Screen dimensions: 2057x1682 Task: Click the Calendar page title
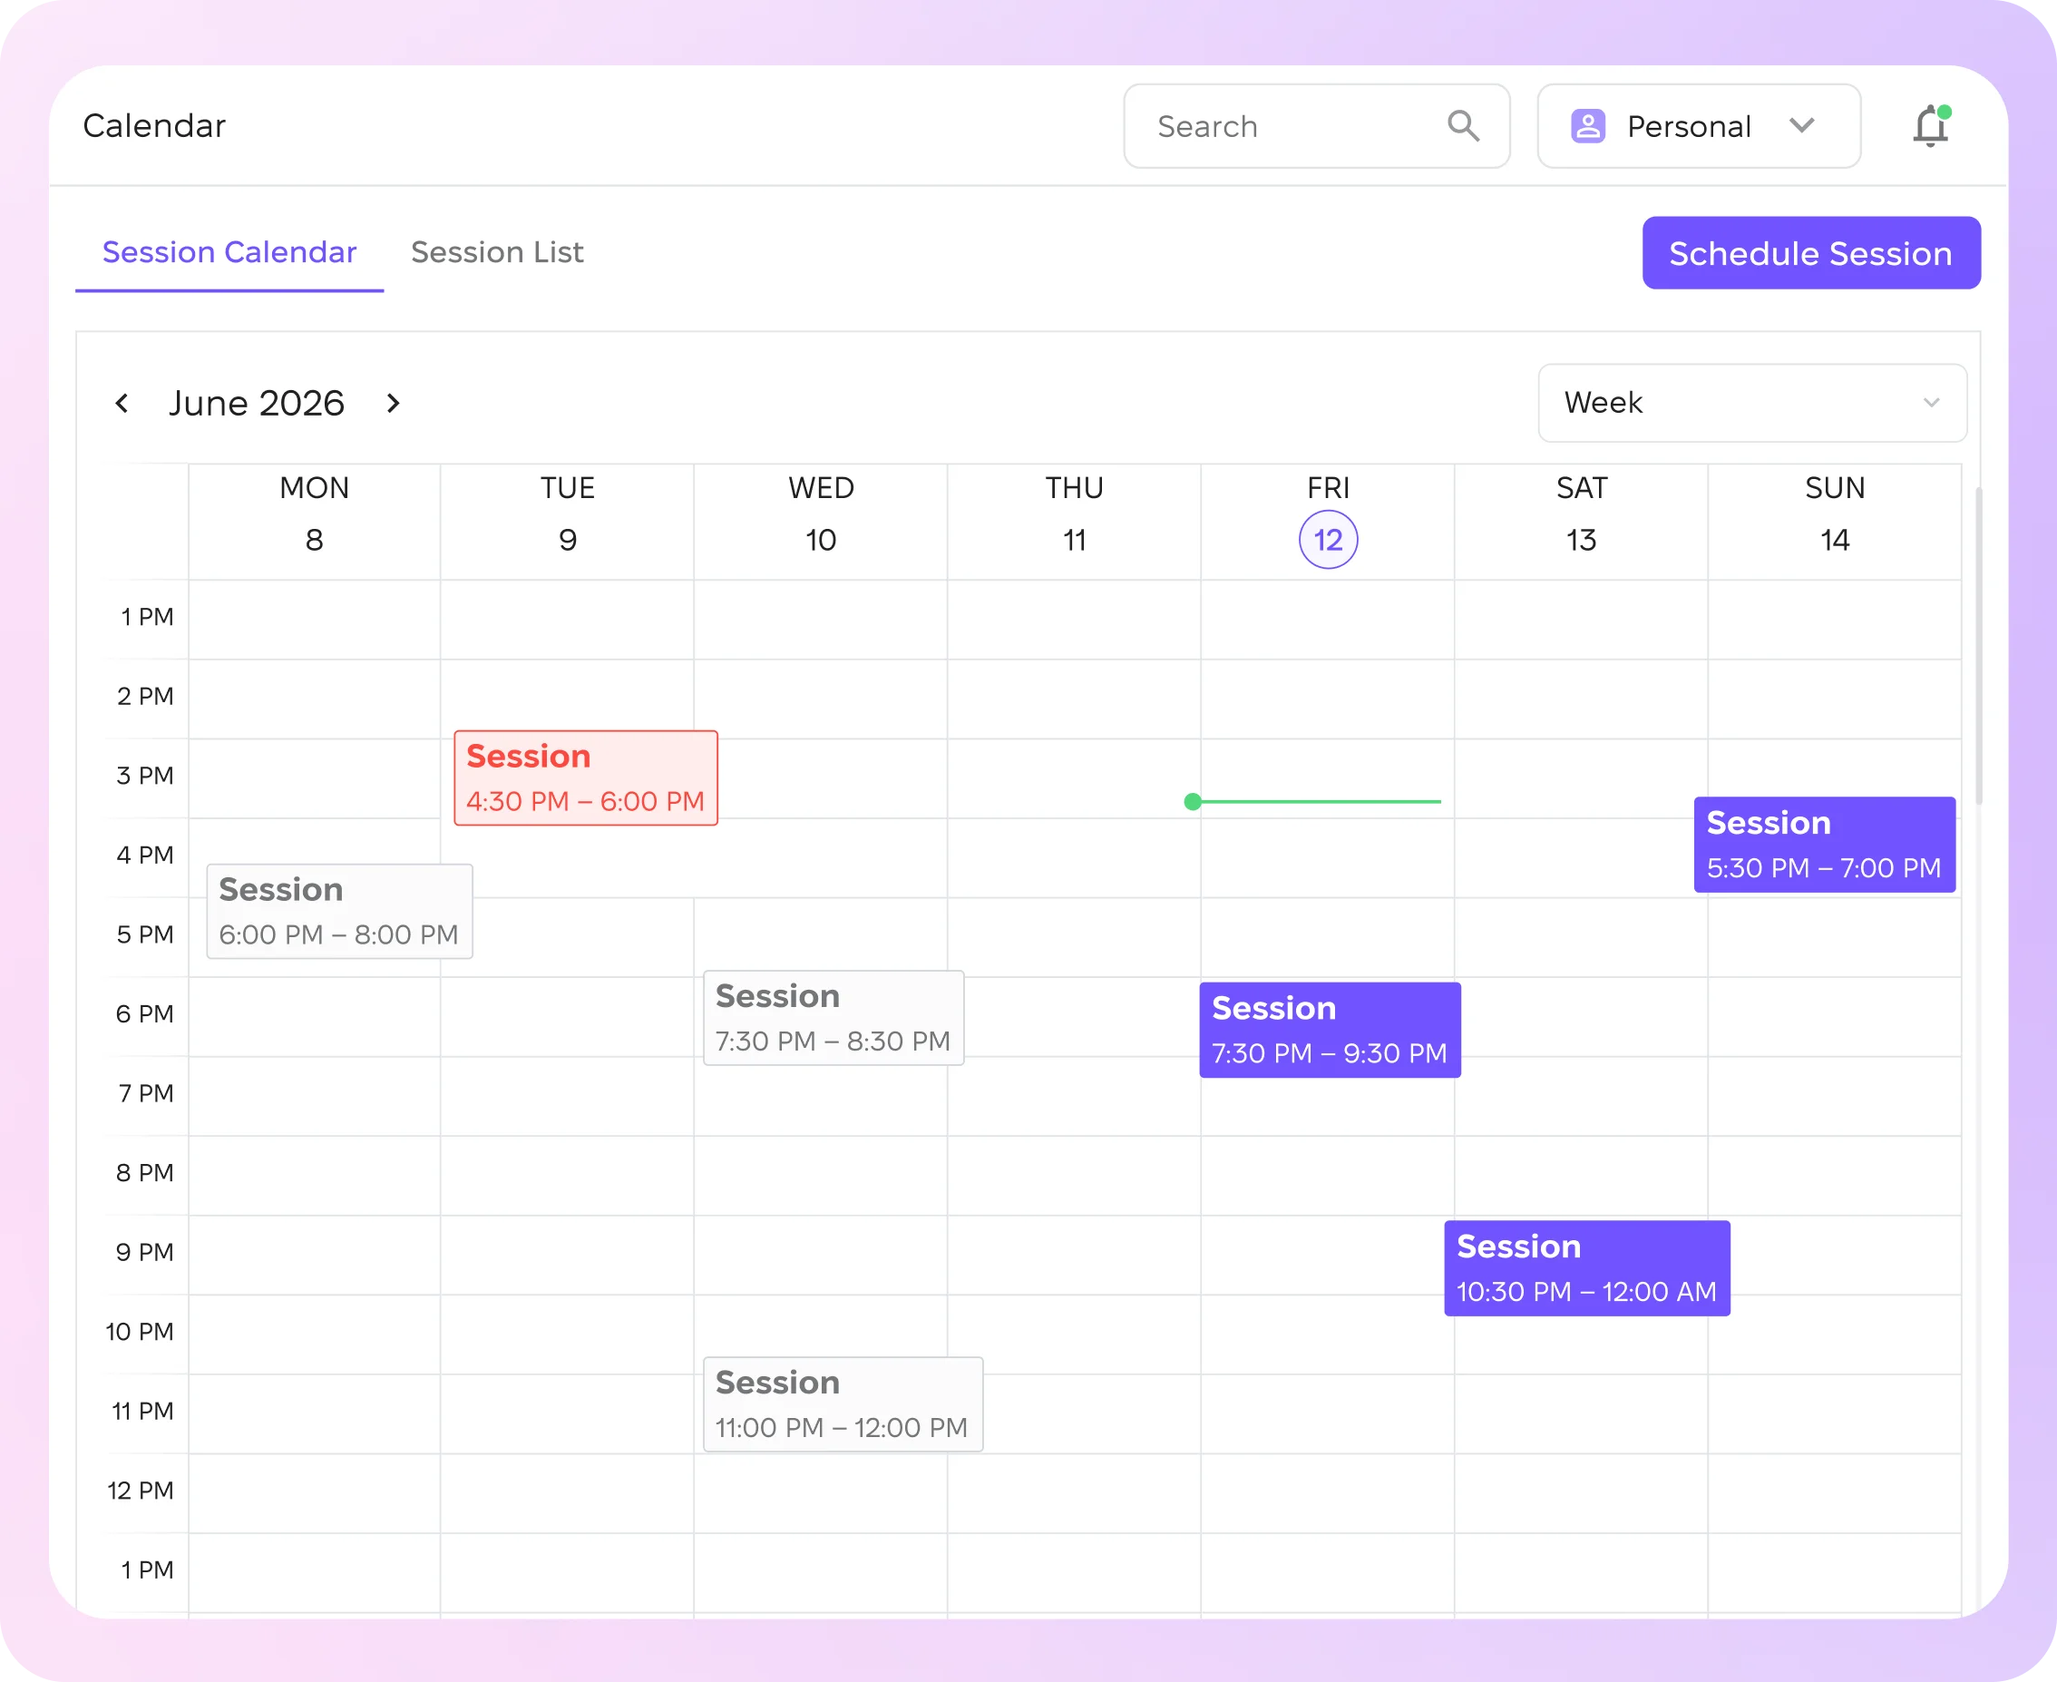[154, 126]
